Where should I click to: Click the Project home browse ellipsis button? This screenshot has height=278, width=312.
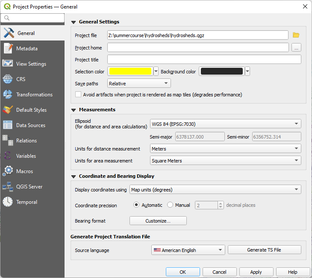coord(296,48)
